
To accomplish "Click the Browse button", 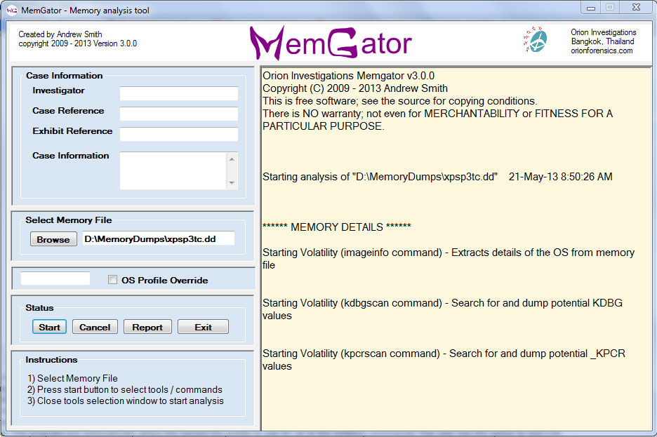I will (x=53, y=239).
